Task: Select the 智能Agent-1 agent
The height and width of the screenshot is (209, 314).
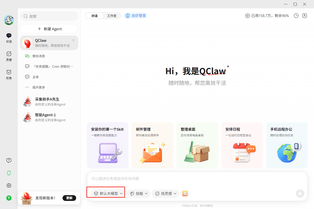Action: pyautogui.click(x=49, y=117)
